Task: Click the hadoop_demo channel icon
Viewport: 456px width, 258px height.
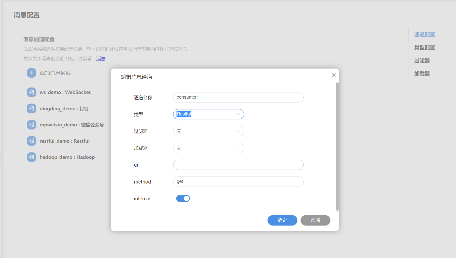Action: click(x=31, y=157)
